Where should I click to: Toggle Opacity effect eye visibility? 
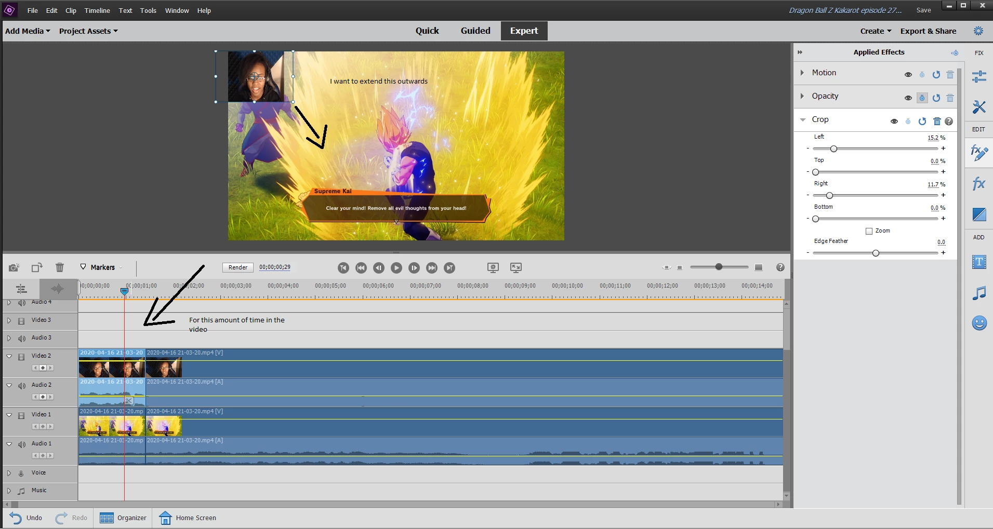(x=908, y=98)
